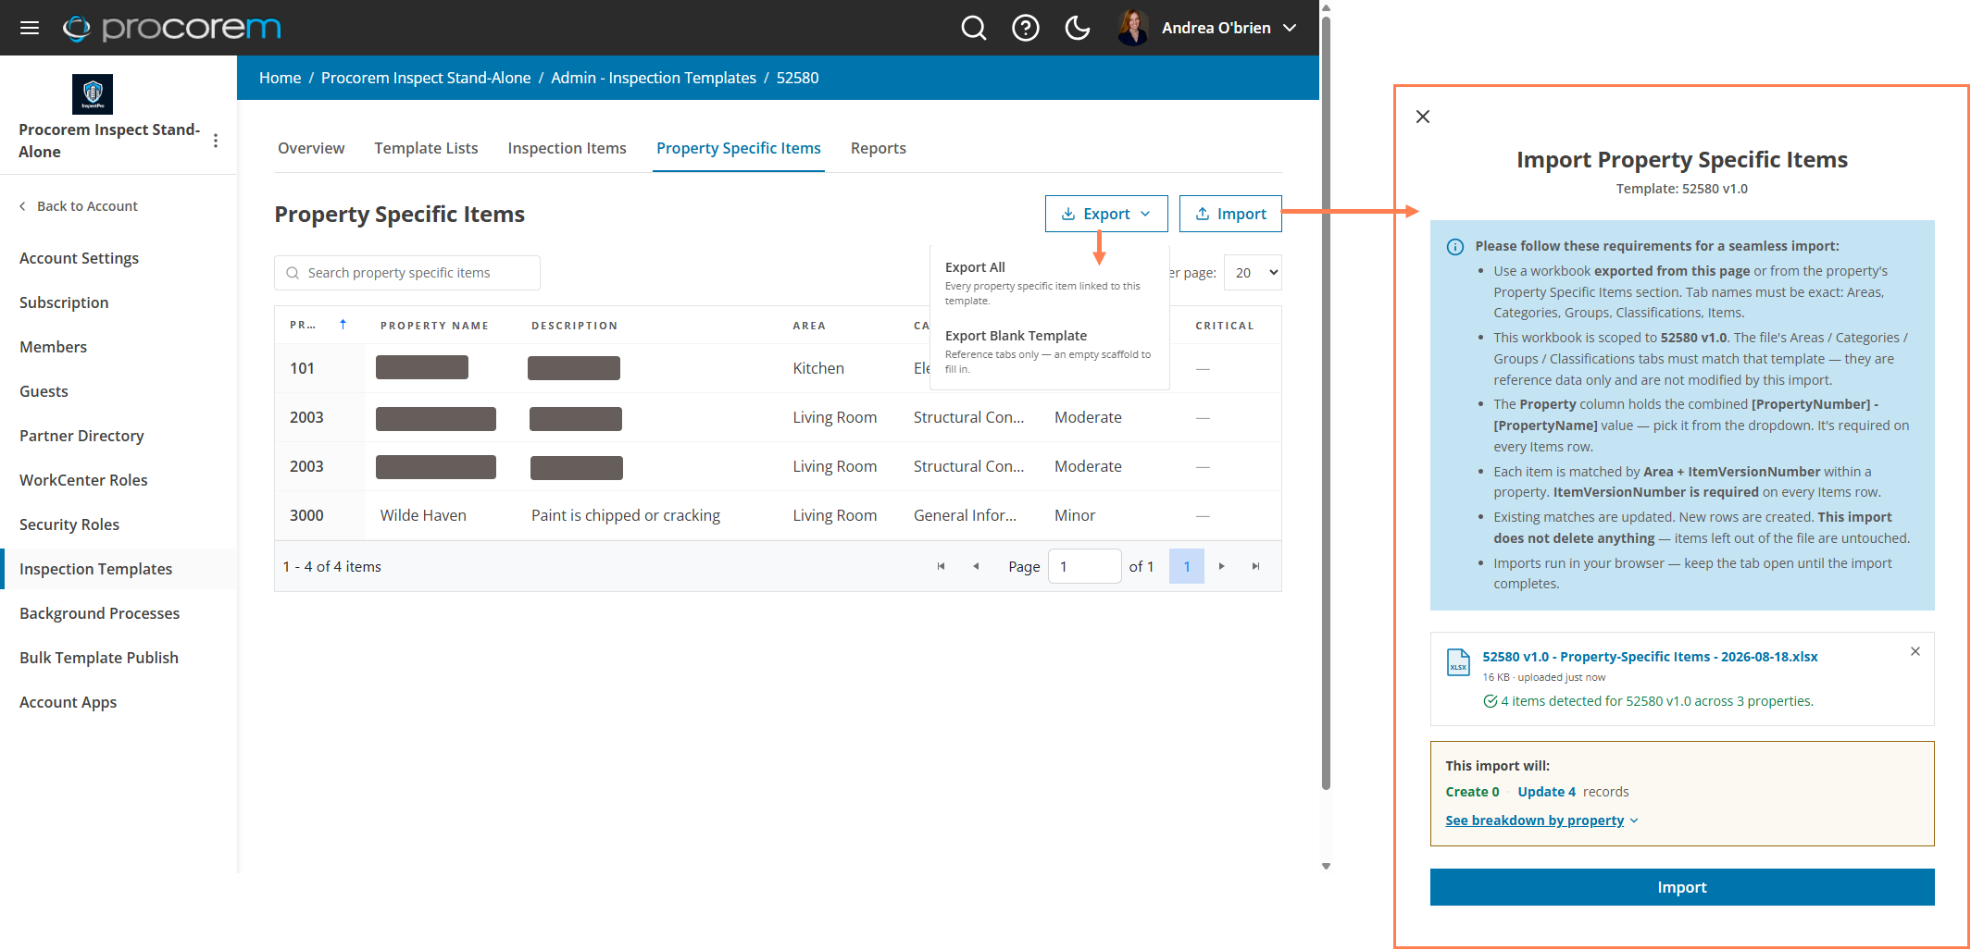1971x950 pixels.
Task: Click 'Paint is chipped or cracking' description
Action: pos(626,515)
